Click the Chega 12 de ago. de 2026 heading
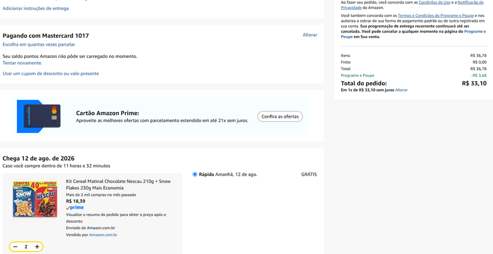493x254 pixels. tap(38, 158)
